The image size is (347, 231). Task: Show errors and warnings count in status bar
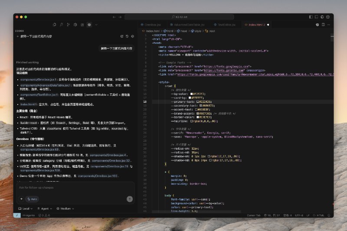click(44, 215)
